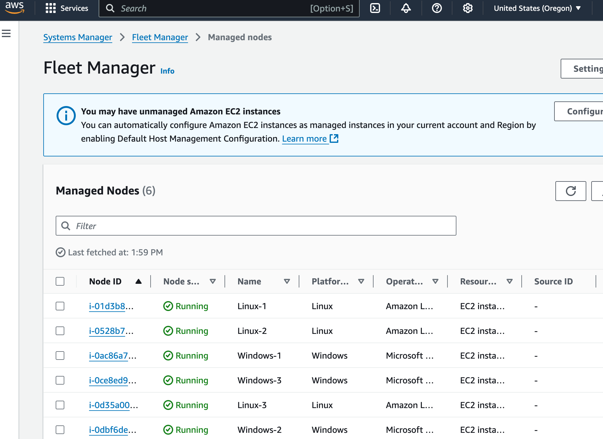Open the Learn more link
Viewport: 603px width, 439px height.
305,139
